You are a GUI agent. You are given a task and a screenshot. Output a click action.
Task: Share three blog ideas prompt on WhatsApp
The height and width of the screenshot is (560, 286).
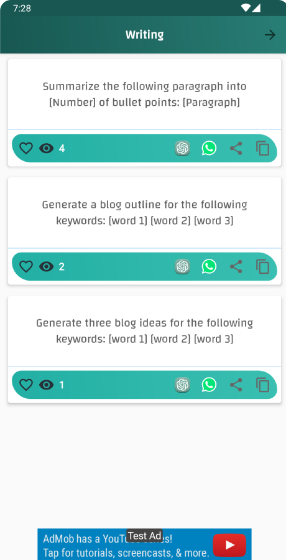click(x=209, y=385)
